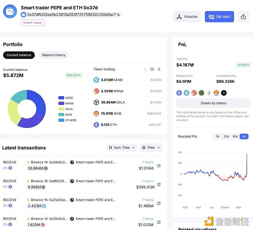Open external link for $399.312K transaction
Image resolution: width=253 pixels, height=230 pixels.
click(159, 185)
